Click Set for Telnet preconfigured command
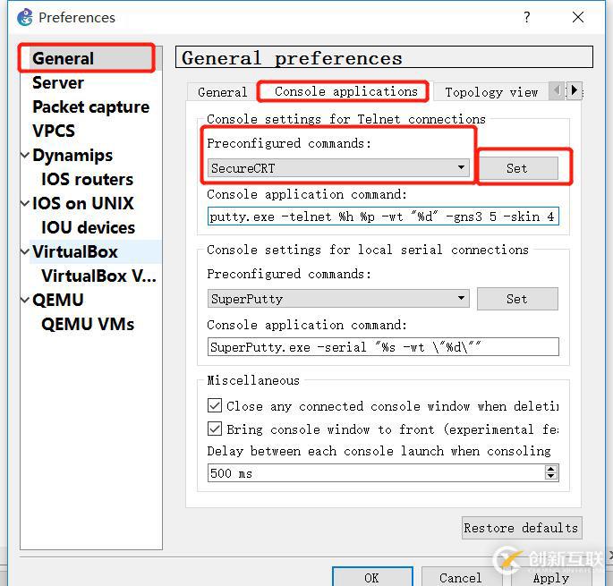This screenshot has width=613, height=586. click(x=517, y=168)
